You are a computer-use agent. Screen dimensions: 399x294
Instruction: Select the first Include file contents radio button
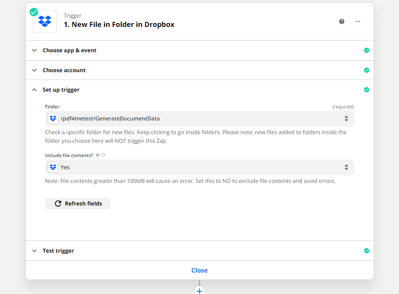pyautogui.click(x=97, y=155)
